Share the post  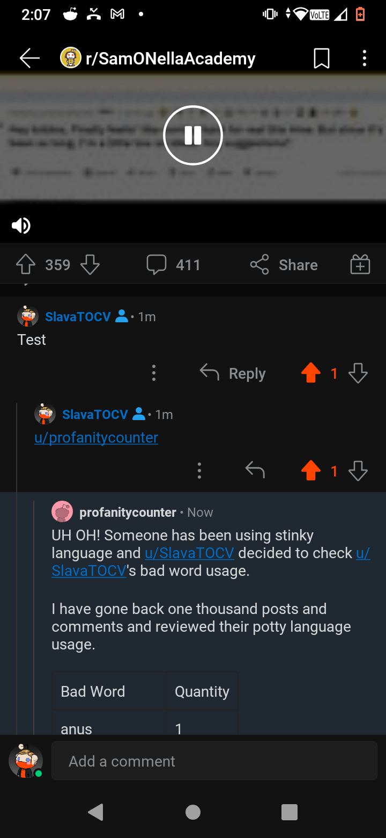pyautogui.click(x=283, y=264)
